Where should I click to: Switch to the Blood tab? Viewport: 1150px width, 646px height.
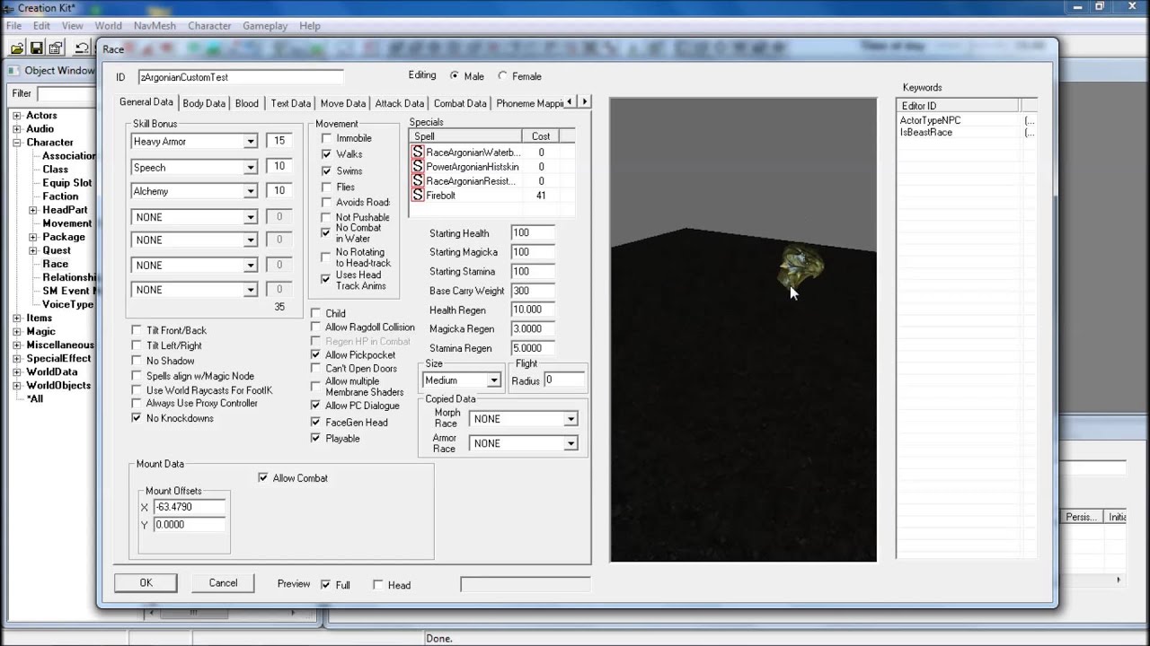(x=247, y=103)
